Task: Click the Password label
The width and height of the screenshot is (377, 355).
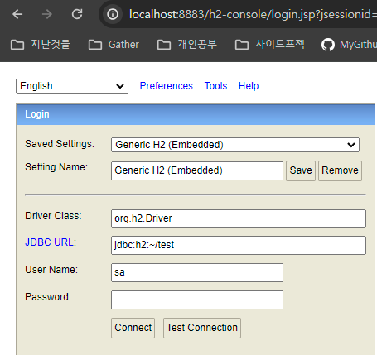Action: click(48, 297)
